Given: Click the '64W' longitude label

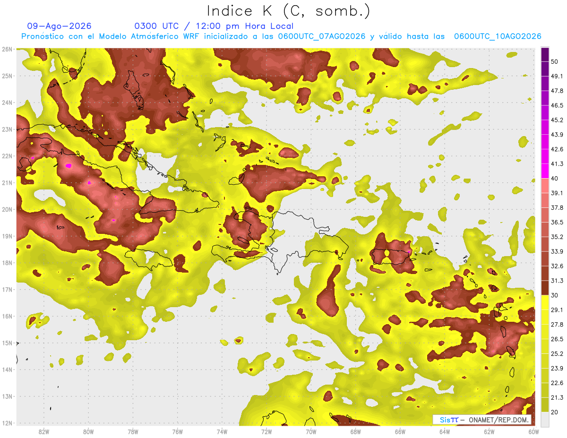Looking at the screenshot, I should (x=445, y=432).
